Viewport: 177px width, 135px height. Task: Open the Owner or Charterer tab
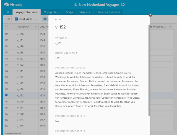pyautogui.click(x=108, y=12)
